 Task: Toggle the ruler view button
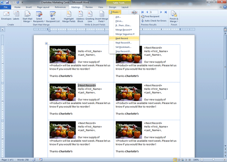(x=225, y=30)
